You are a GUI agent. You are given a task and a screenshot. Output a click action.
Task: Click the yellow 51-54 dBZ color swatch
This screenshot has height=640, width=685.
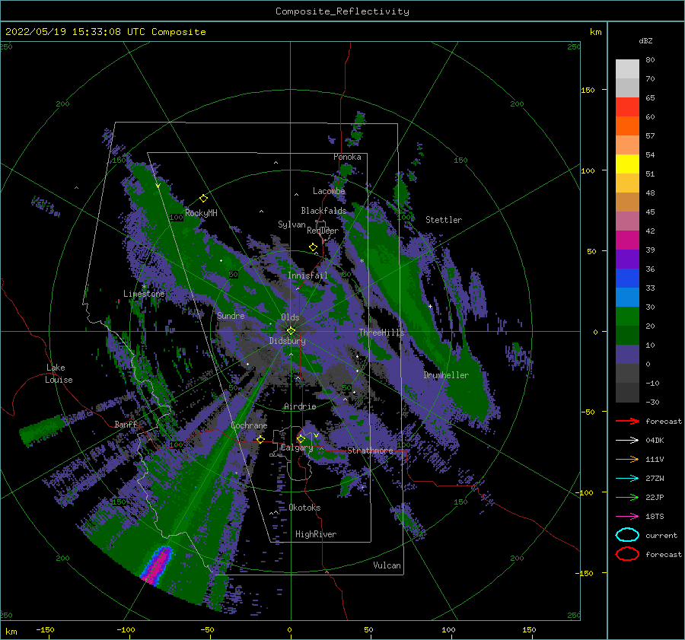pos(627,164)
